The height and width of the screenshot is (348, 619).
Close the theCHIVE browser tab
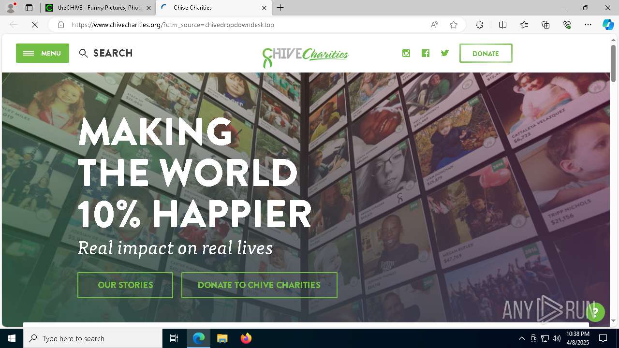(148, 8)
